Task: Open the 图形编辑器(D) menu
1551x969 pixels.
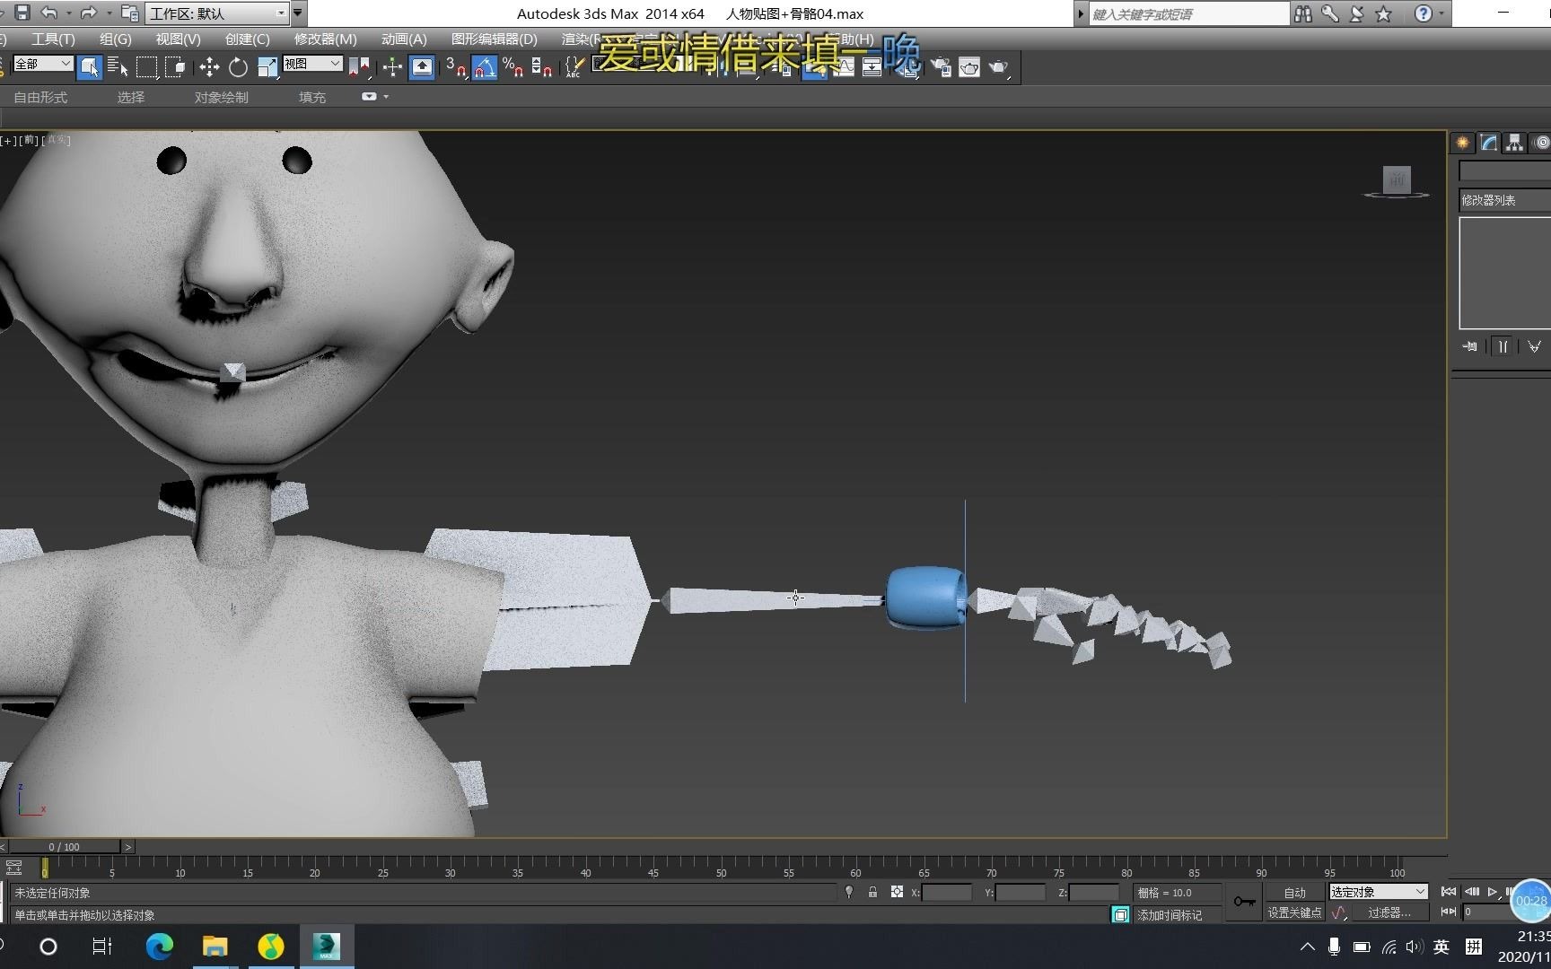Action: pos(494,39)
